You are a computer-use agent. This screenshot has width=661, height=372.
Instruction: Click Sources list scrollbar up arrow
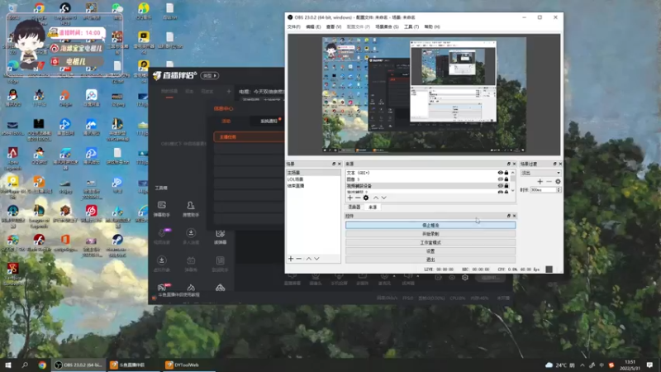pos(512,173)
